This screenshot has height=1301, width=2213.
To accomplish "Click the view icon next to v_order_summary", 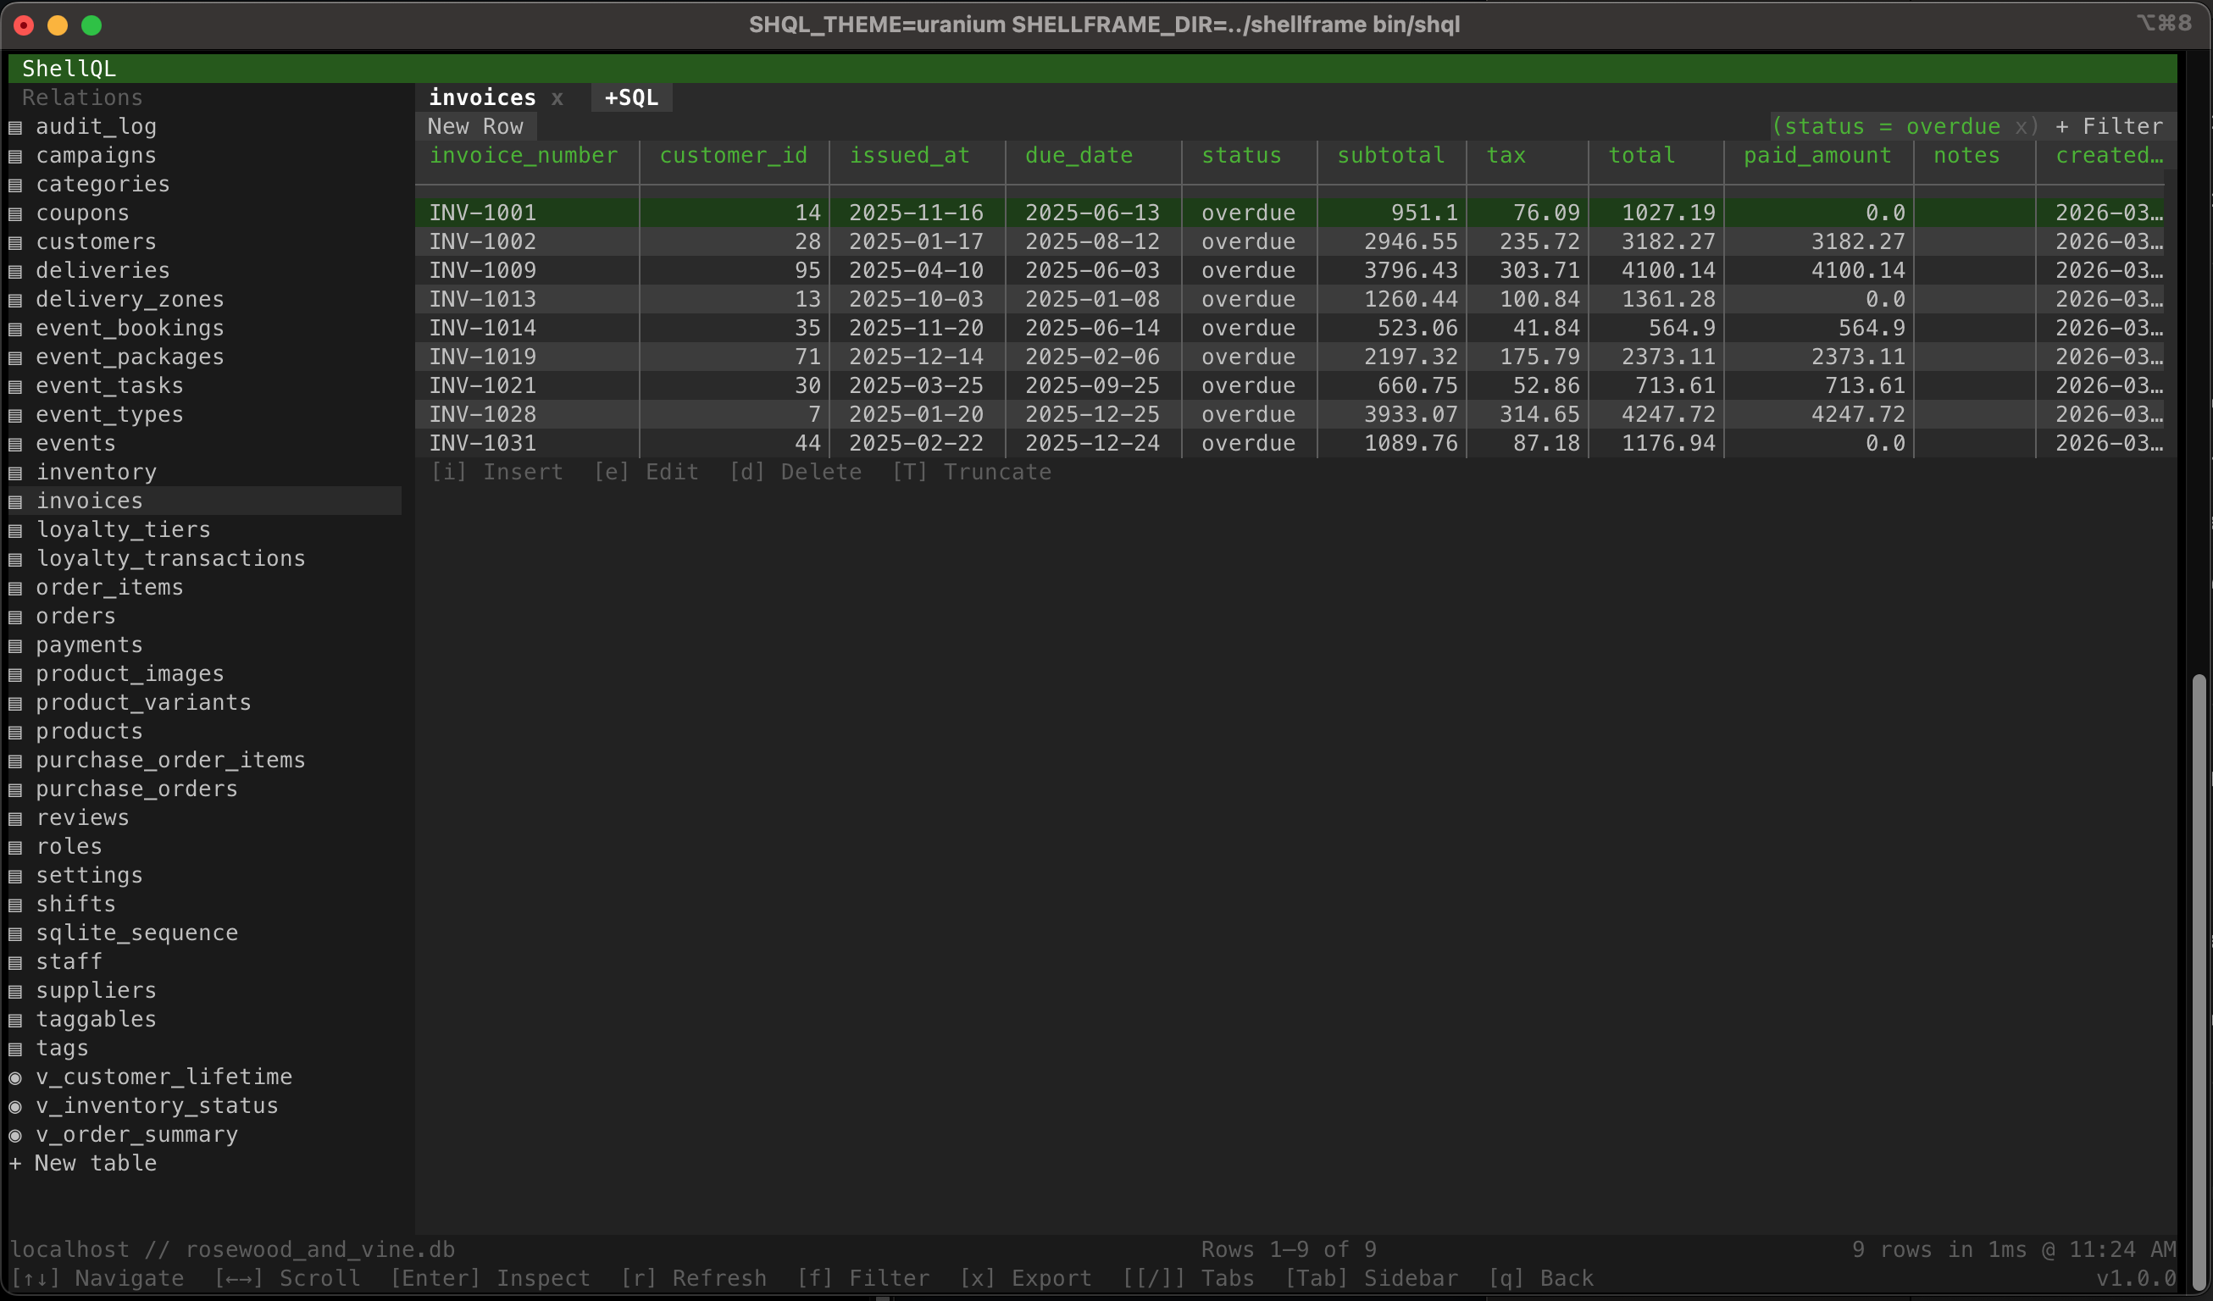I will (x=15, y=1135).
